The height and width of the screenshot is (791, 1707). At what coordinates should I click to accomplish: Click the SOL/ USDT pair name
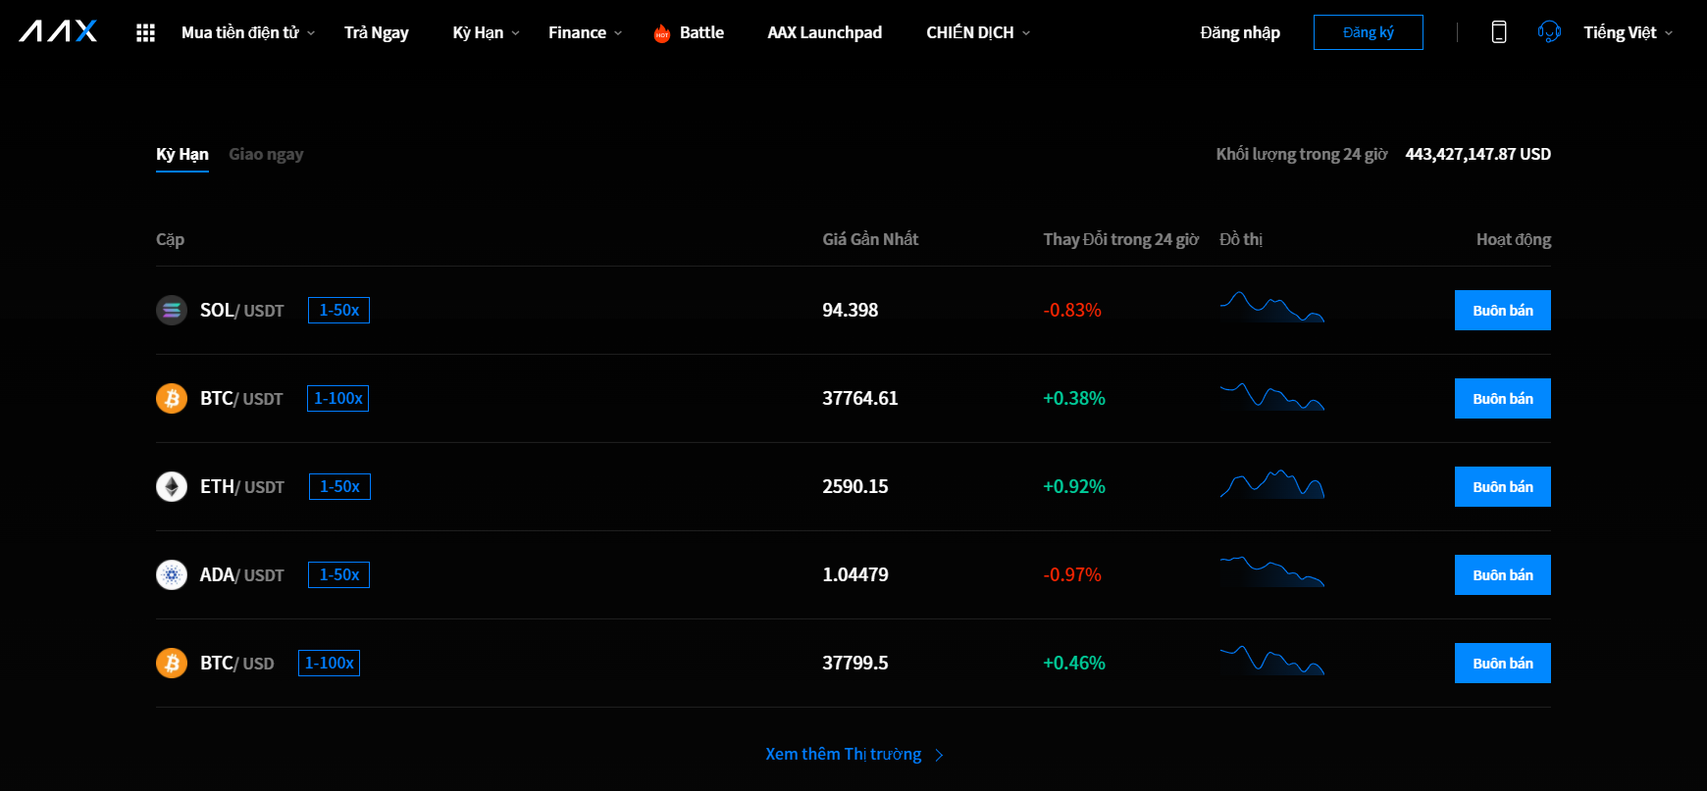pos(242,310)
